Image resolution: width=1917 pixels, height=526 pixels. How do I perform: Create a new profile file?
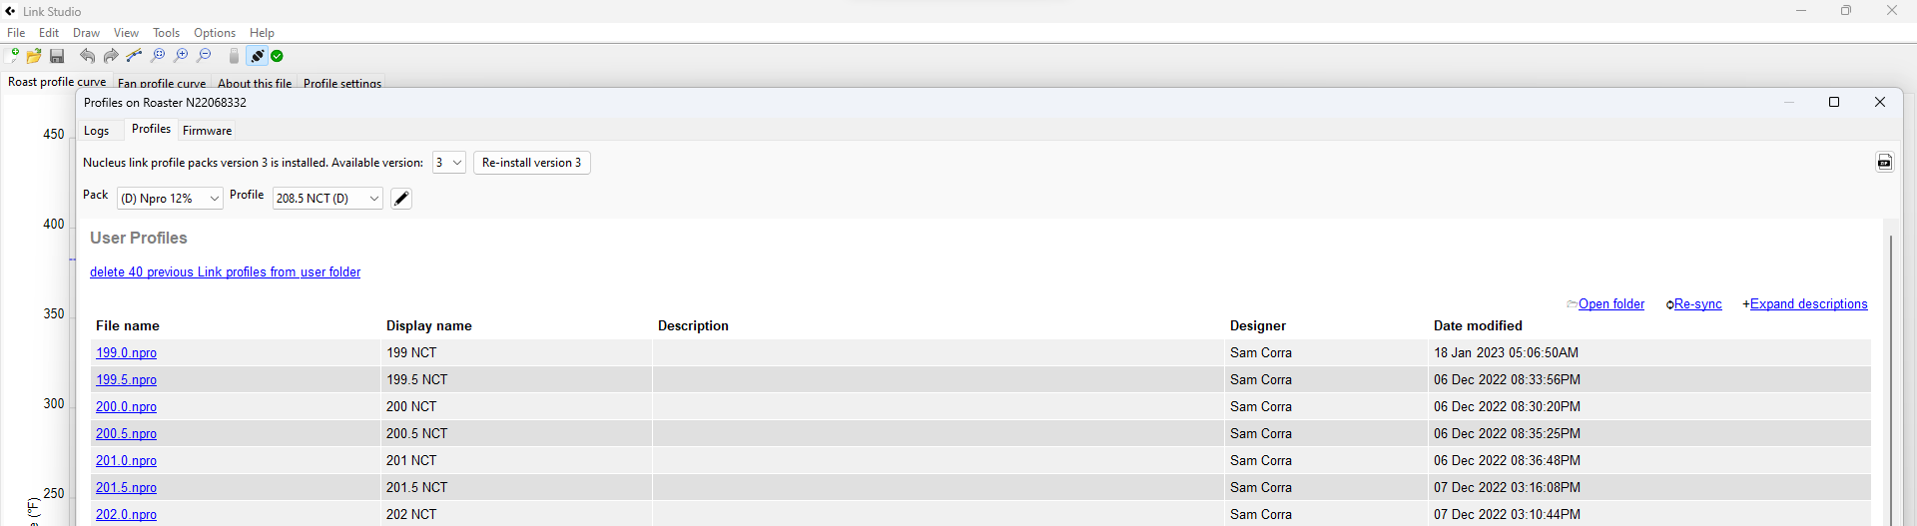point(13,56)
